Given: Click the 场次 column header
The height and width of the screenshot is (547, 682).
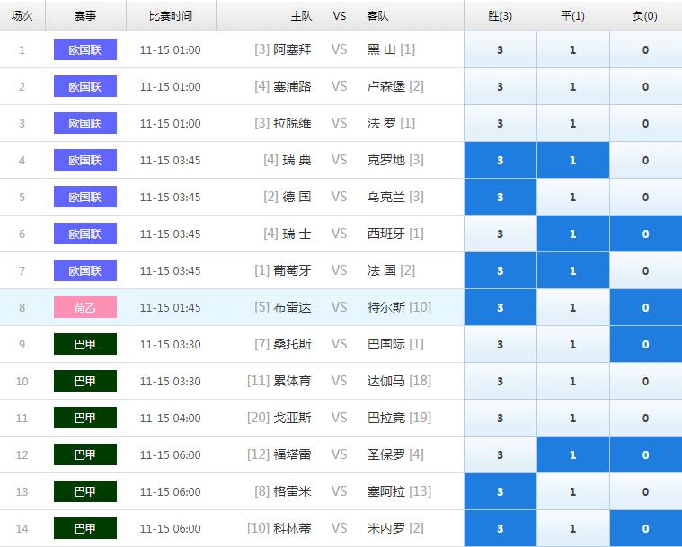Looking at the screenshot, I should pyautogui.click(x=22, y=16).
